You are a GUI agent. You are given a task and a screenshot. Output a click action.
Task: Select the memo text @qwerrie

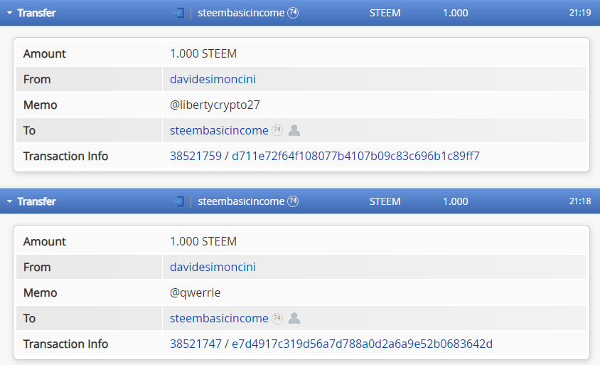coord(195,293)
